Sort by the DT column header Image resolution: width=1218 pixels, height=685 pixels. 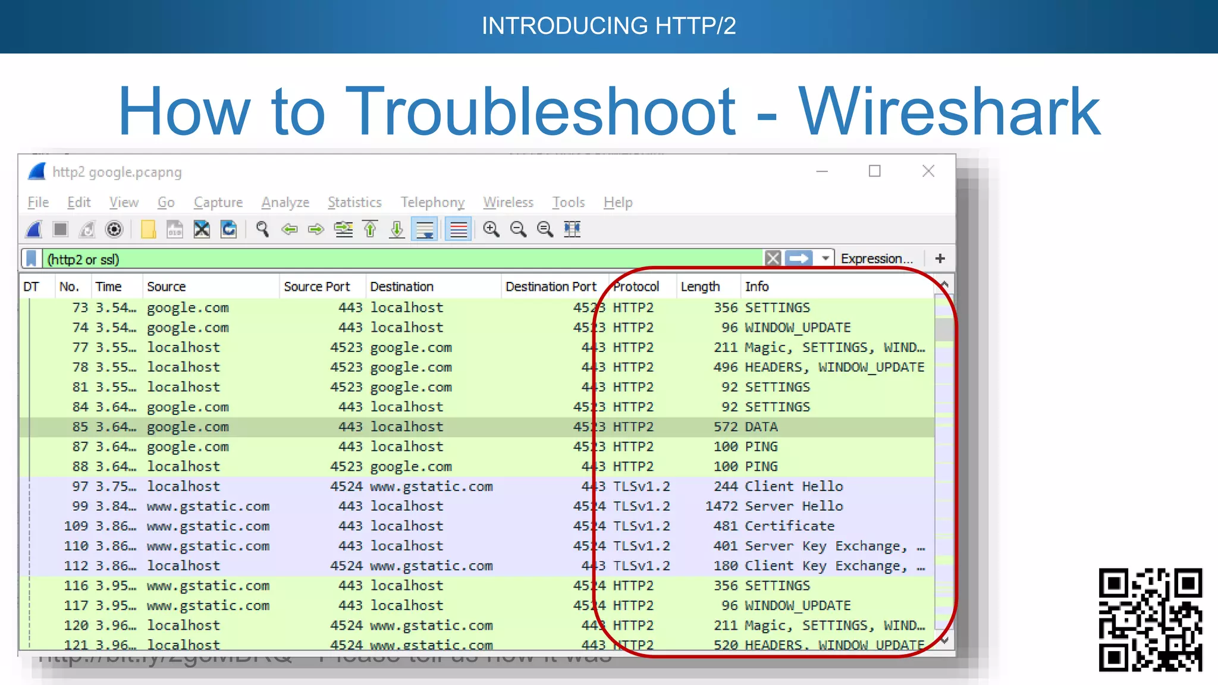tap(37, 287)
